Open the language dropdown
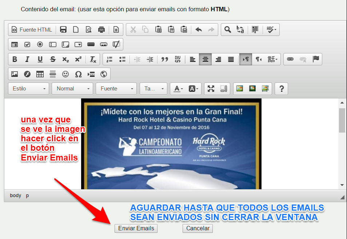 [x=272, y=59]
